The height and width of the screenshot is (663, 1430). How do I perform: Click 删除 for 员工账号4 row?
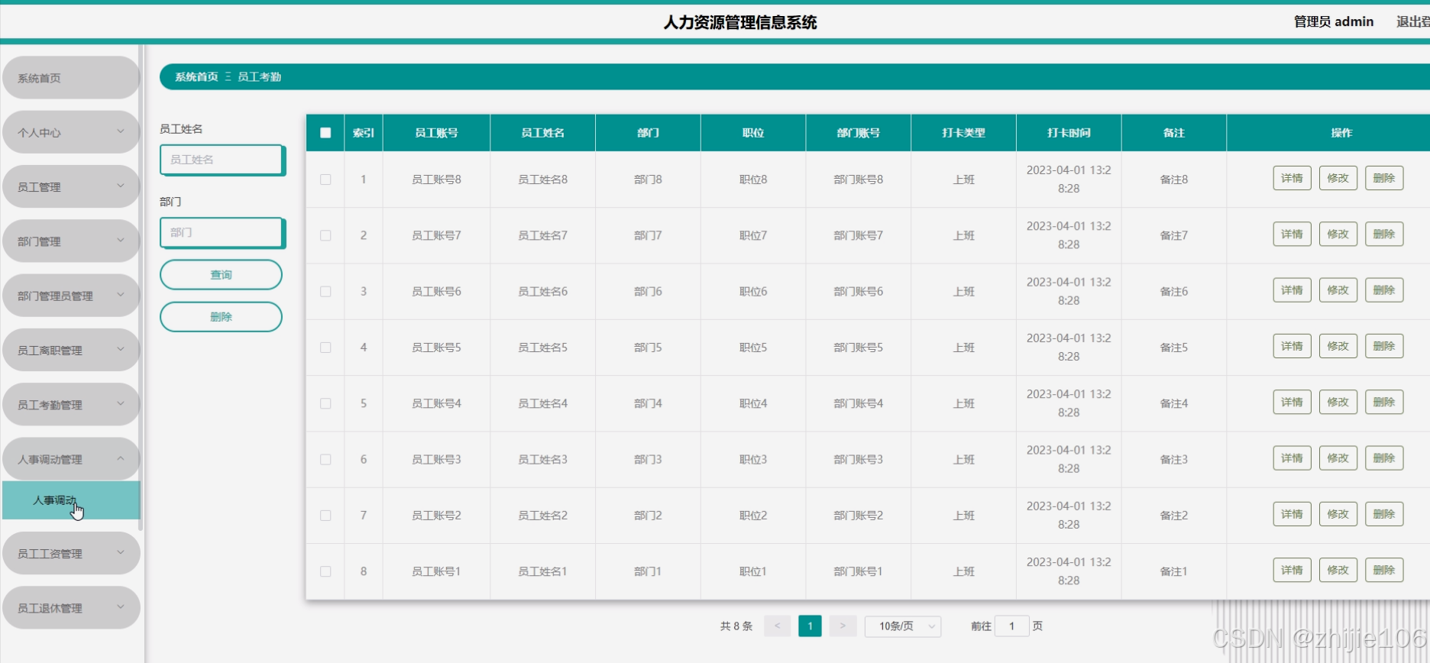[1384, 402]
